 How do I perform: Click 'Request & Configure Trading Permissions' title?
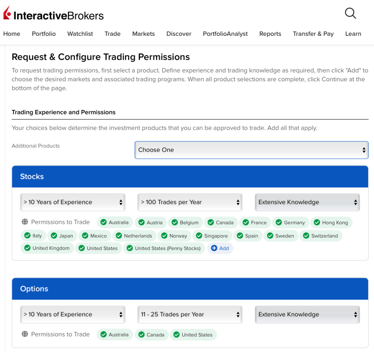pos(100,57)
